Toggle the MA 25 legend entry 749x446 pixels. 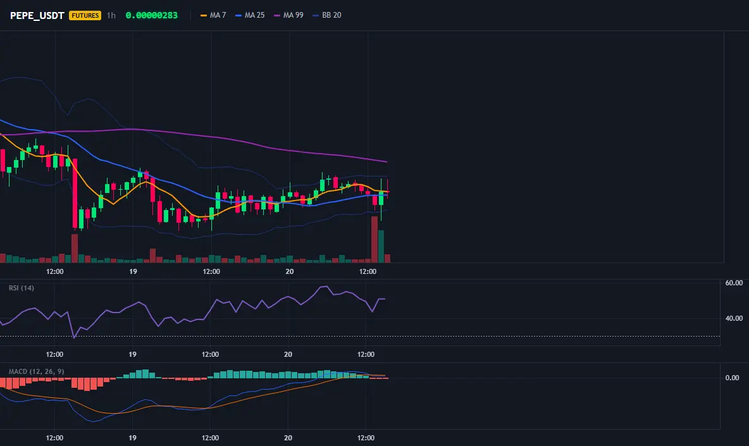point(250,15)
